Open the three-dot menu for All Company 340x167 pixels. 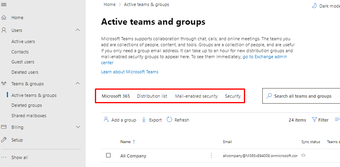click(x=211, y=155)
